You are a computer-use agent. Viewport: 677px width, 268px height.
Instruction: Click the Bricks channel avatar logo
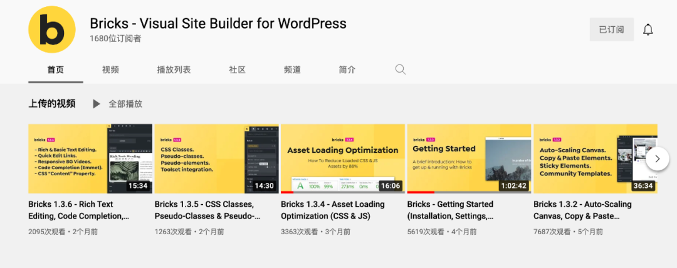point(52,29)
